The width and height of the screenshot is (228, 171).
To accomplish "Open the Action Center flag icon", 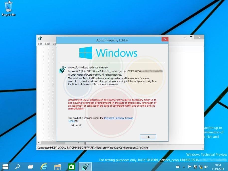I will [190, 167].
